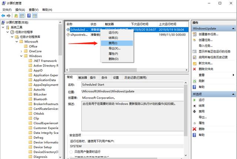
Task: Click 创建基本任务... action link
Action: (x=208, y=34)
